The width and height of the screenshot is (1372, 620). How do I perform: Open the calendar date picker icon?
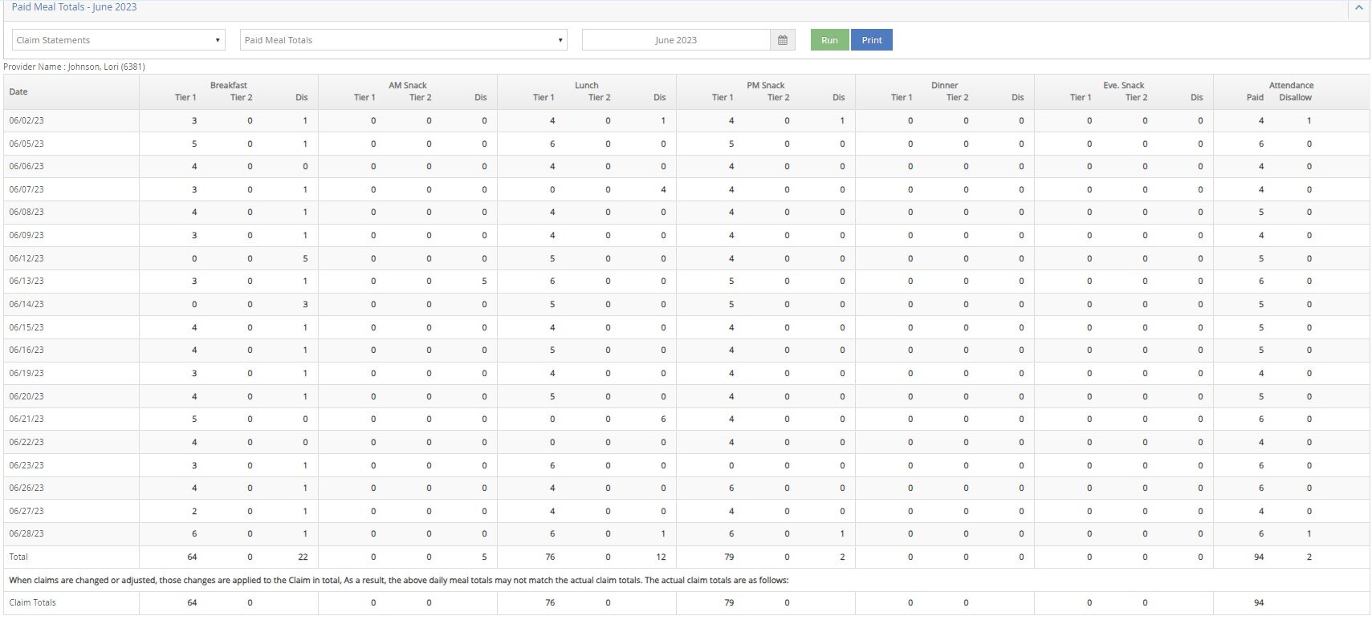(x=783, y=40)
